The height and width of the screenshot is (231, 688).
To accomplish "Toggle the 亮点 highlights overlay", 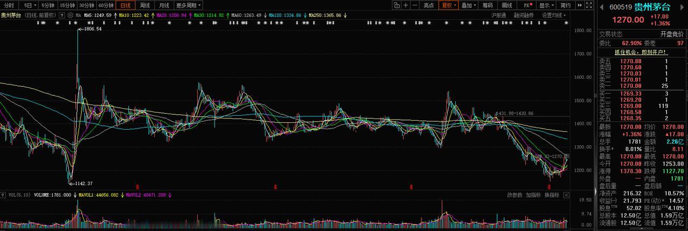I will pos(428,5).
